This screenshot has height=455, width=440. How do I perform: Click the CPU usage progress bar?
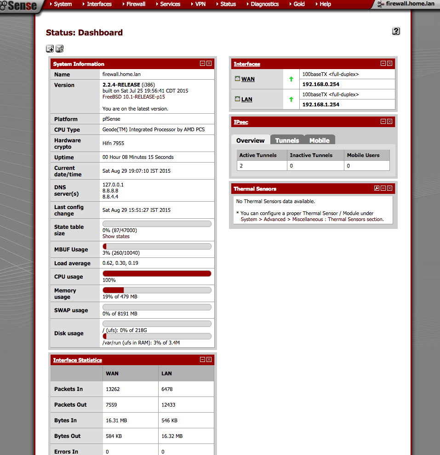point(157,274)
